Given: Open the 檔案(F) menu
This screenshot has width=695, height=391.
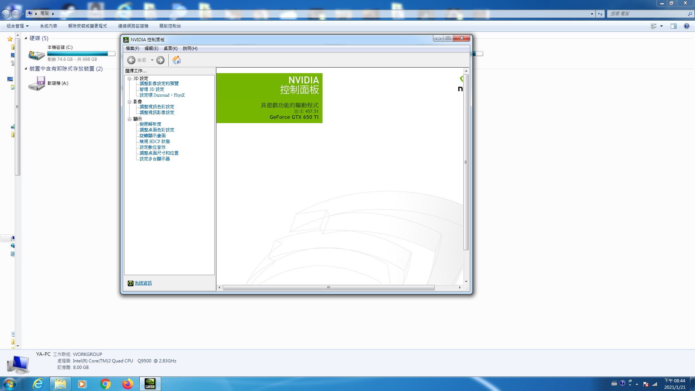Looking at the screenshot, I should click(132, 49).
